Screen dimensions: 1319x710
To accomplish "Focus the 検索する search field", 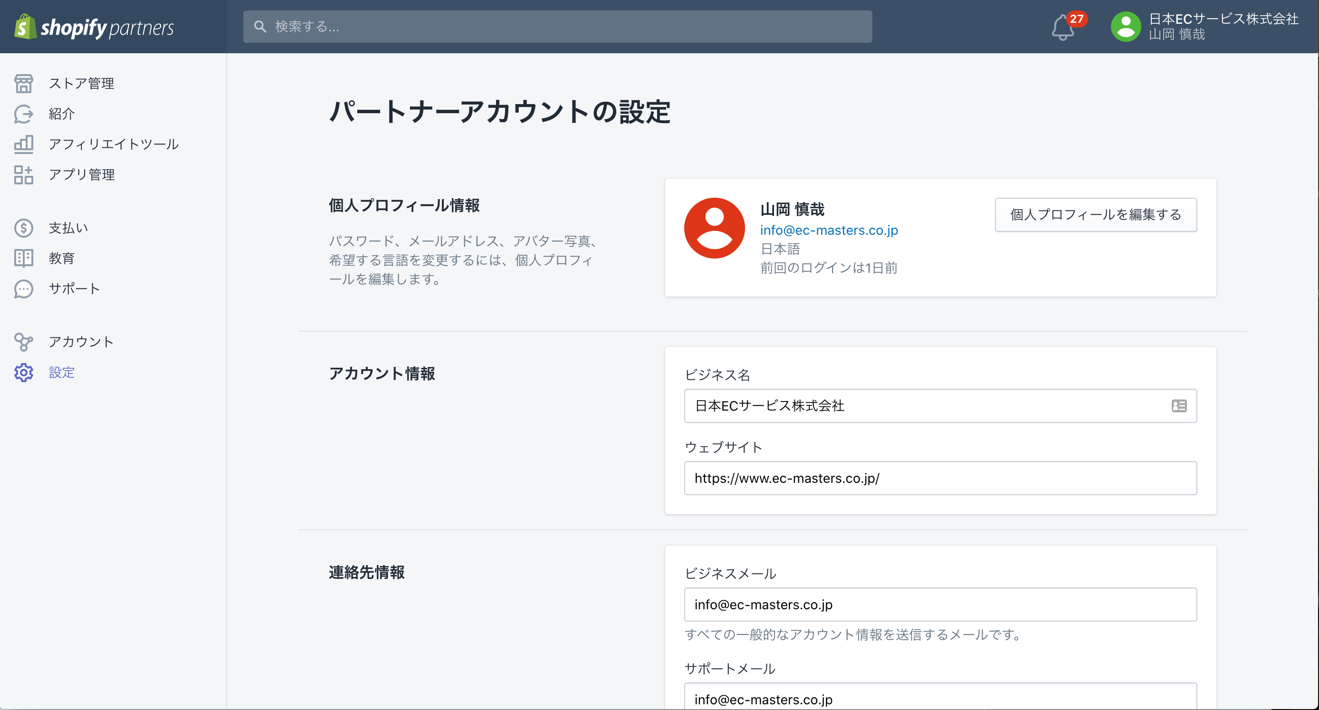I will click(x=558, y=27).
